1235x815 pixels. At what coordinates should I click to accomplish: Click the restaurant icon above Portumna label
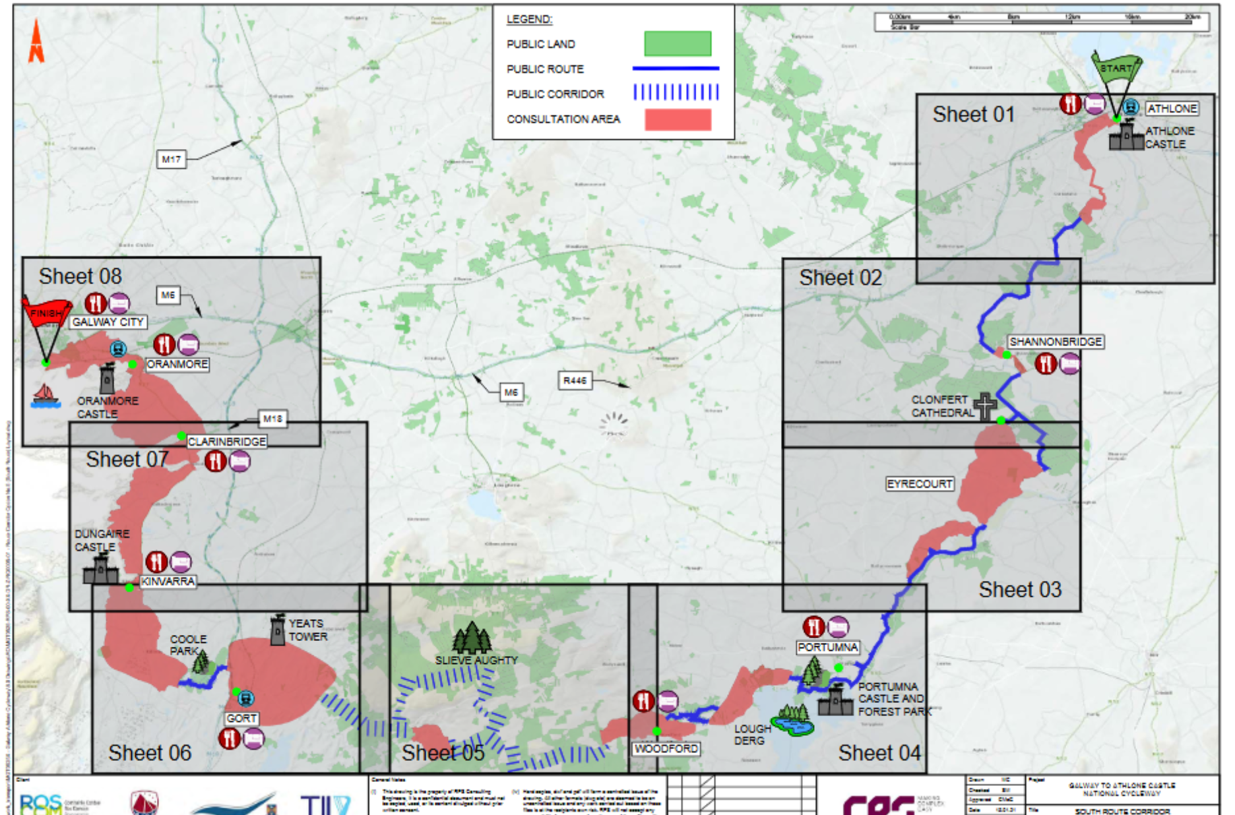813,626
